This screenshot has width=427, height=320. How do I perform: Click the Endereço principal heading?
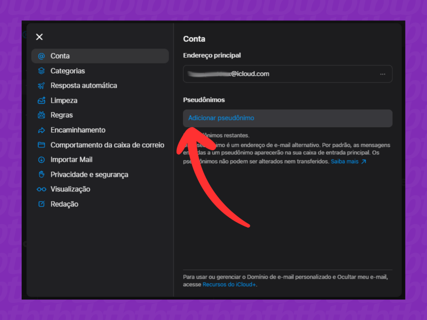click(212, 56)
